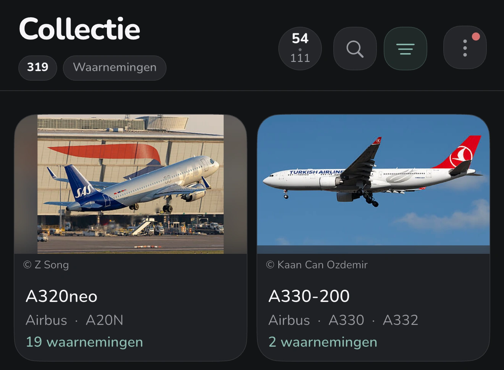Click the Z Song photo credit
This screenshot has width=504, height=370.
pos(46,265)
